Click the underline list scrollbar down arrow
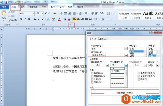Image resolution: width=163 pixels, height=106 pixels. point(126,86)
